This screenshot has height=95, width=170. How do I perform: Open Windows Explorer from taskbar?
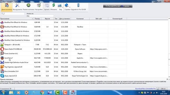click(x=11, y=93)
